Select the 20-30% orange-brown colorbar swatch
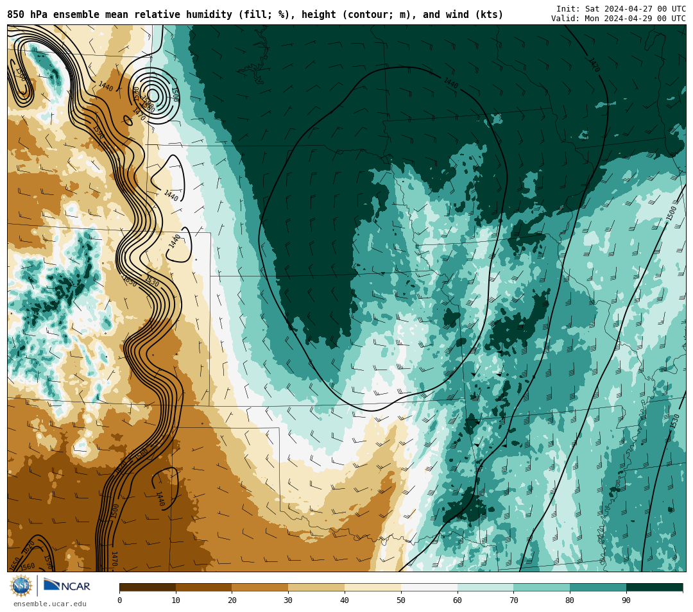The width and height of the screenshot is (693, 612). pyautogui.click(x=261, y=587)
